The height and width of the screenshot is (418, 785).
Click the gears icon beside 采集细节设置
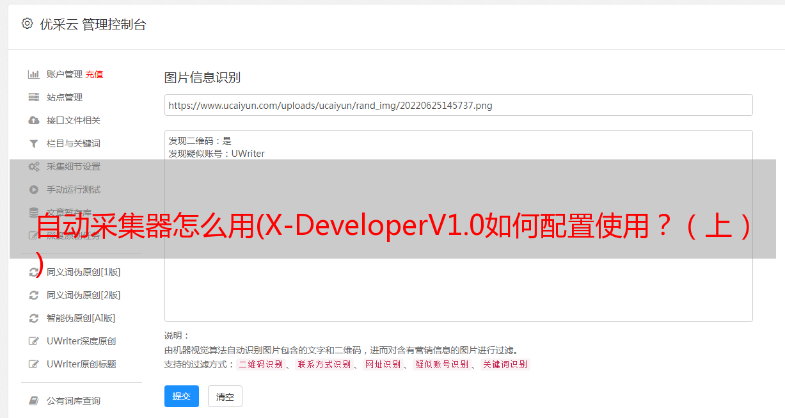pyautogui.click(x=34, y=166)
